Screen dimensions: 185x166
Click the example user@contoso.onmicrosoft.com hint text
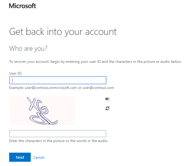(x=61, y=88)
